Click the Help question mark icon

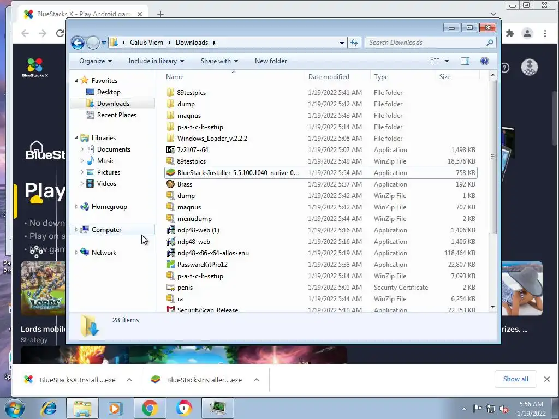coord(485,61)
